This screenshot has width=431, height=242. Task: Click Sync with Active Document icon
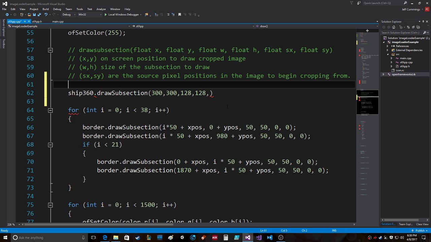408,27
